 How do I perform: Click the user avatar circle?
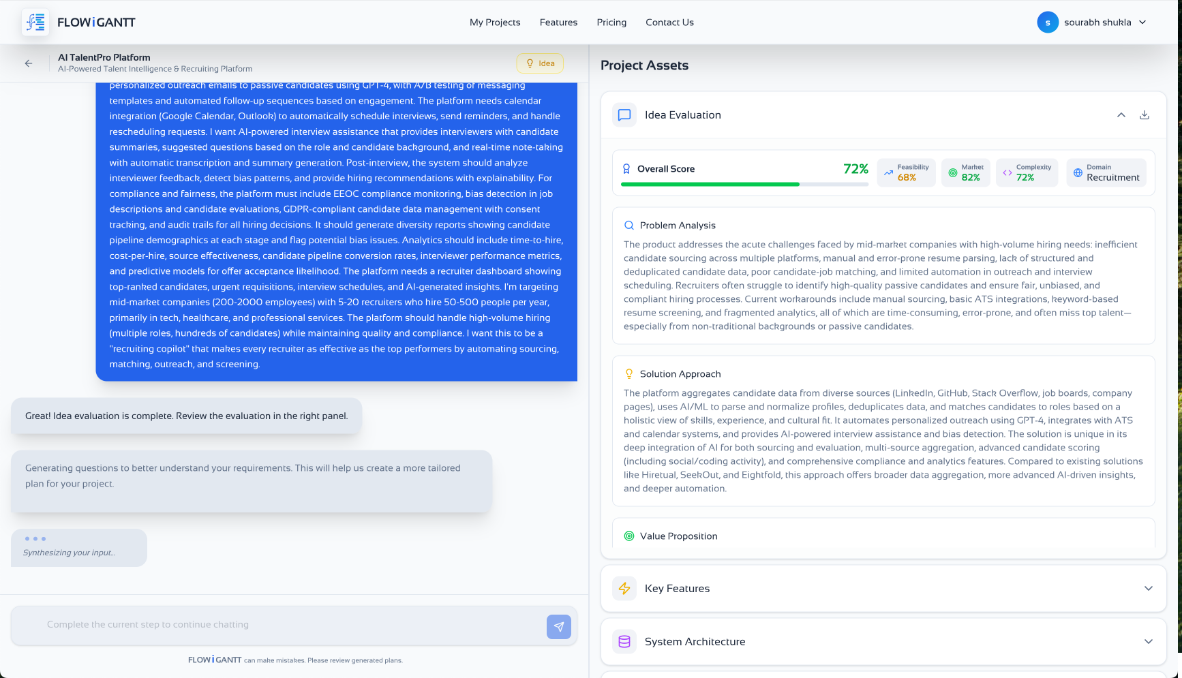pyautogui.click(x=1047, y=22)
